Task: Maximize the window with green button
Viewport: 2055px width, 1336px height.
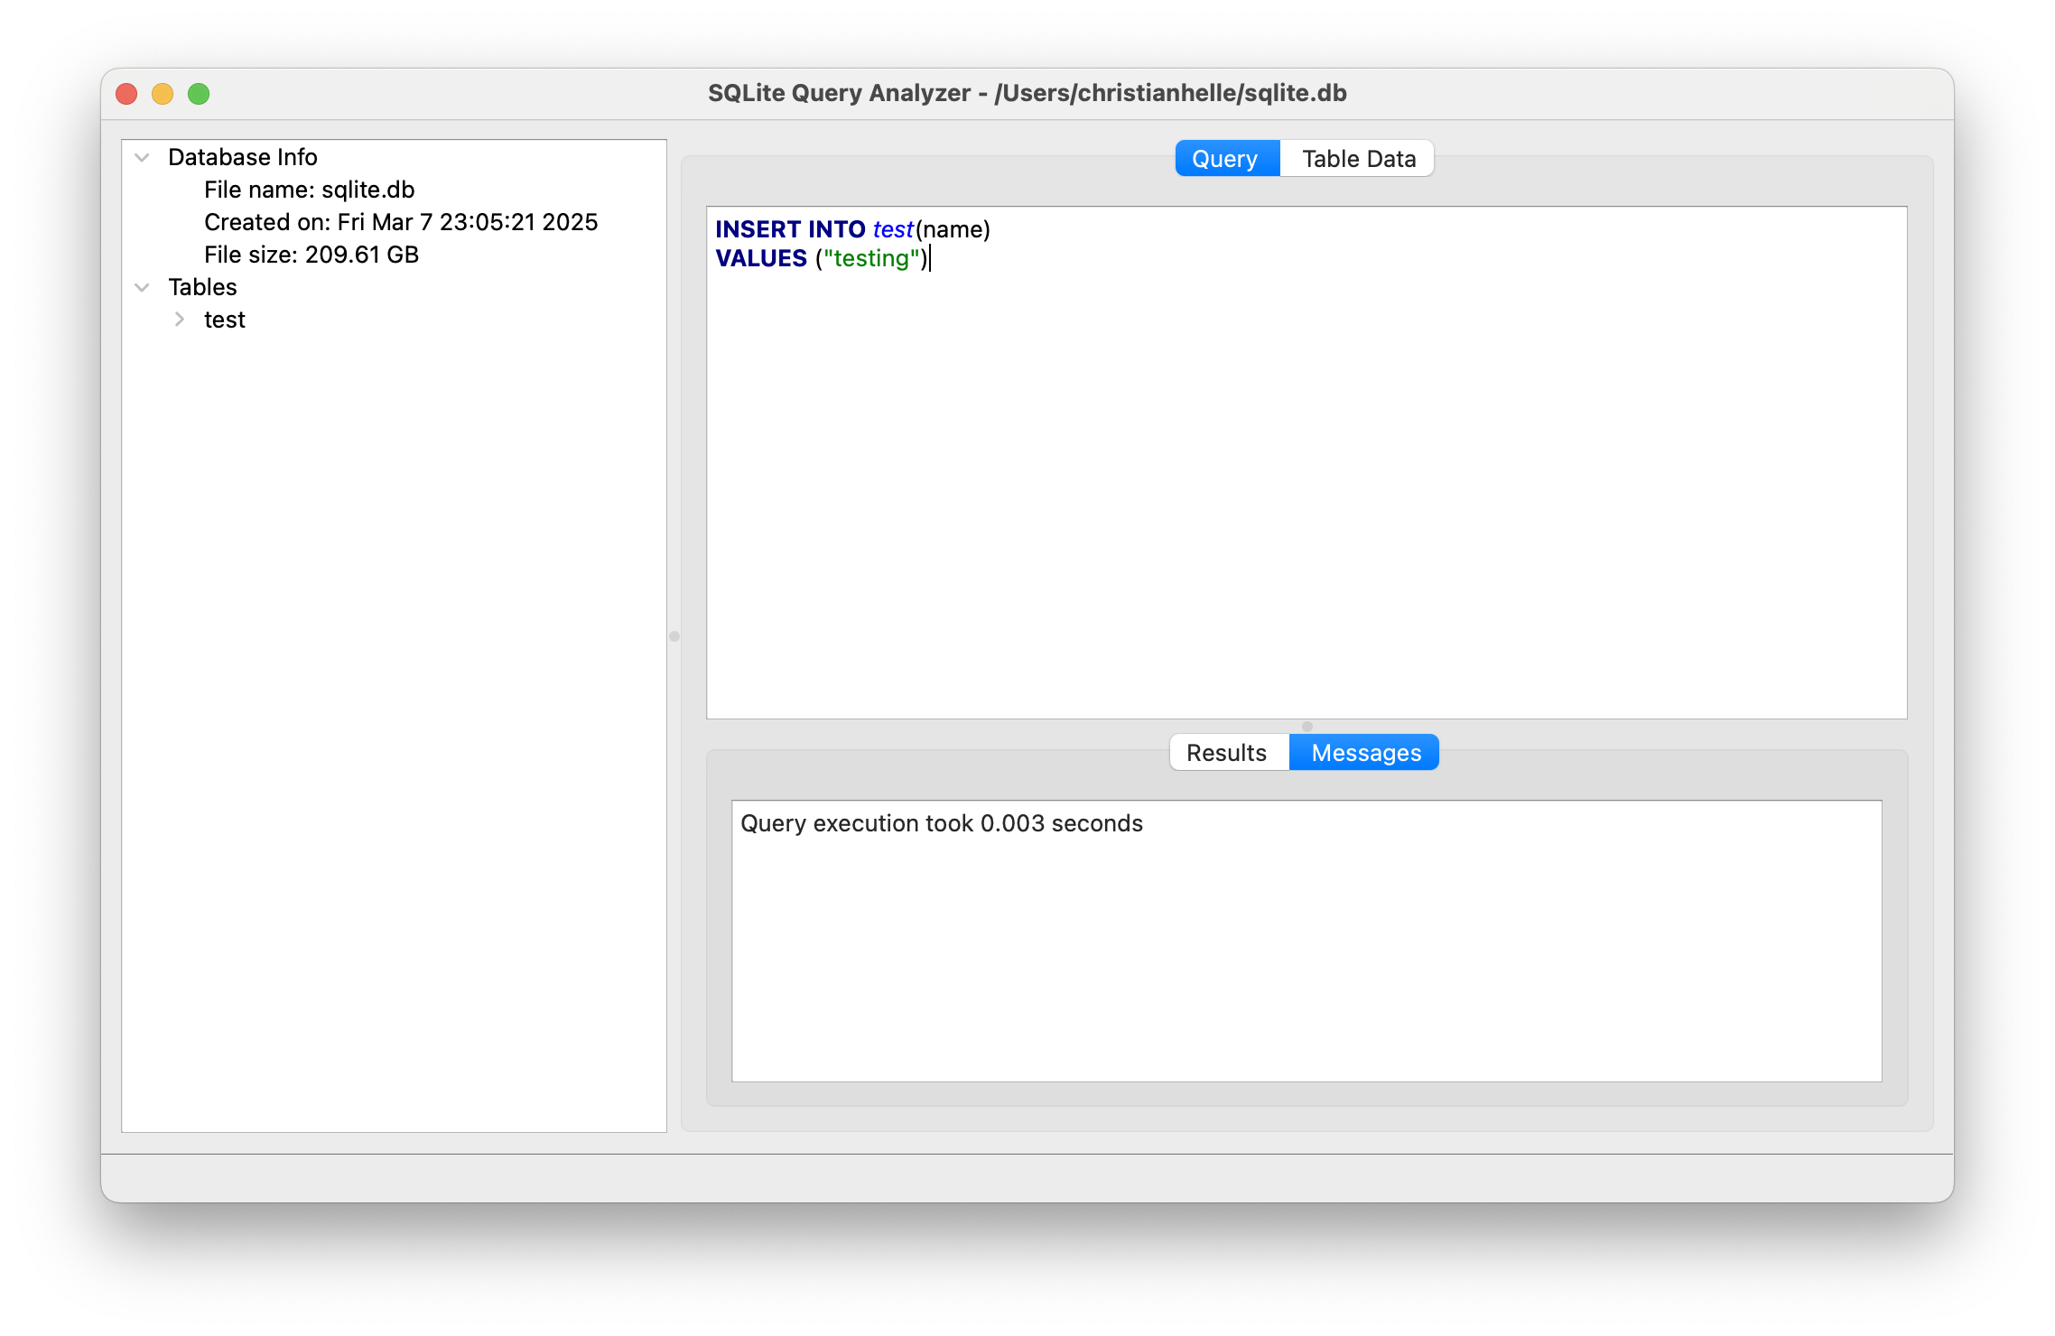Action: [199, 94]
